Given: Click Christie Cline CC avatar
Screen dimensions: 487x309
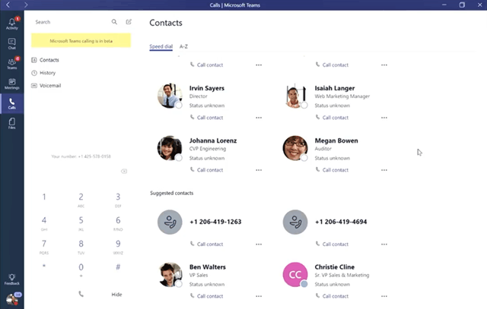Looking at the screenshot, I should point(295,275).
